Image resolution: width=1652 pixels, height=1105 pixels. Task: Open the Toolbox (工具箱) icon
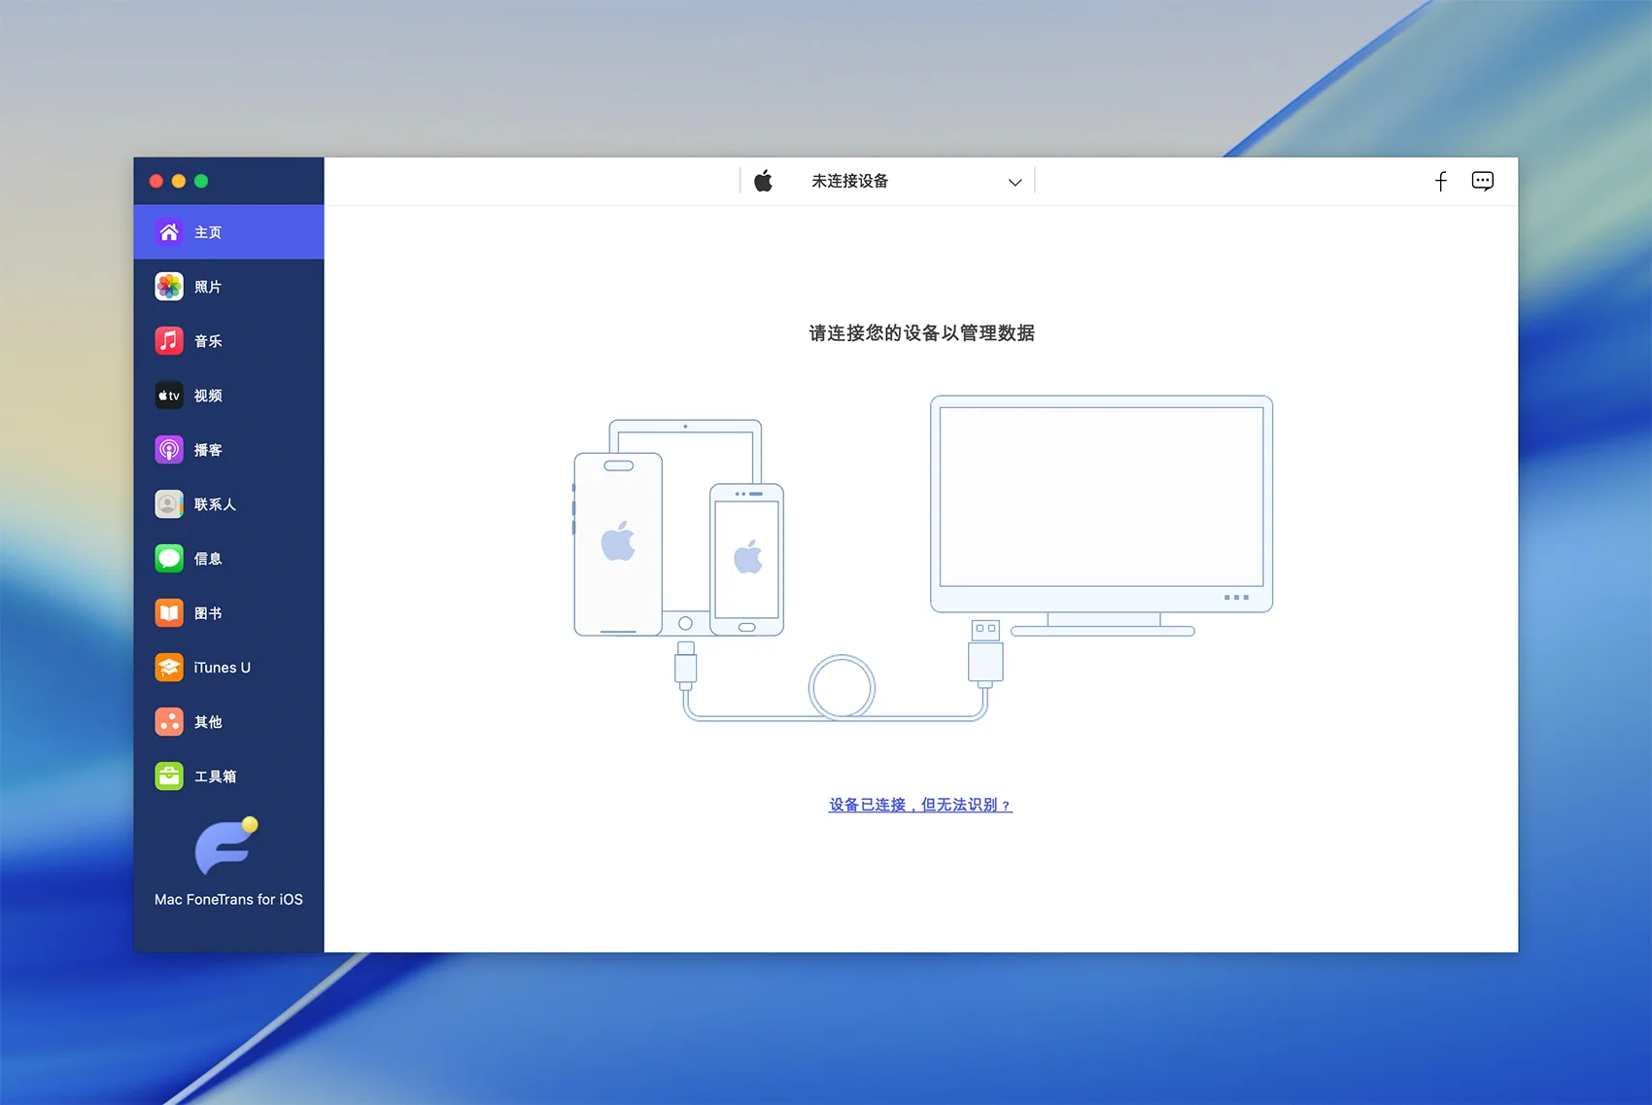169,777
